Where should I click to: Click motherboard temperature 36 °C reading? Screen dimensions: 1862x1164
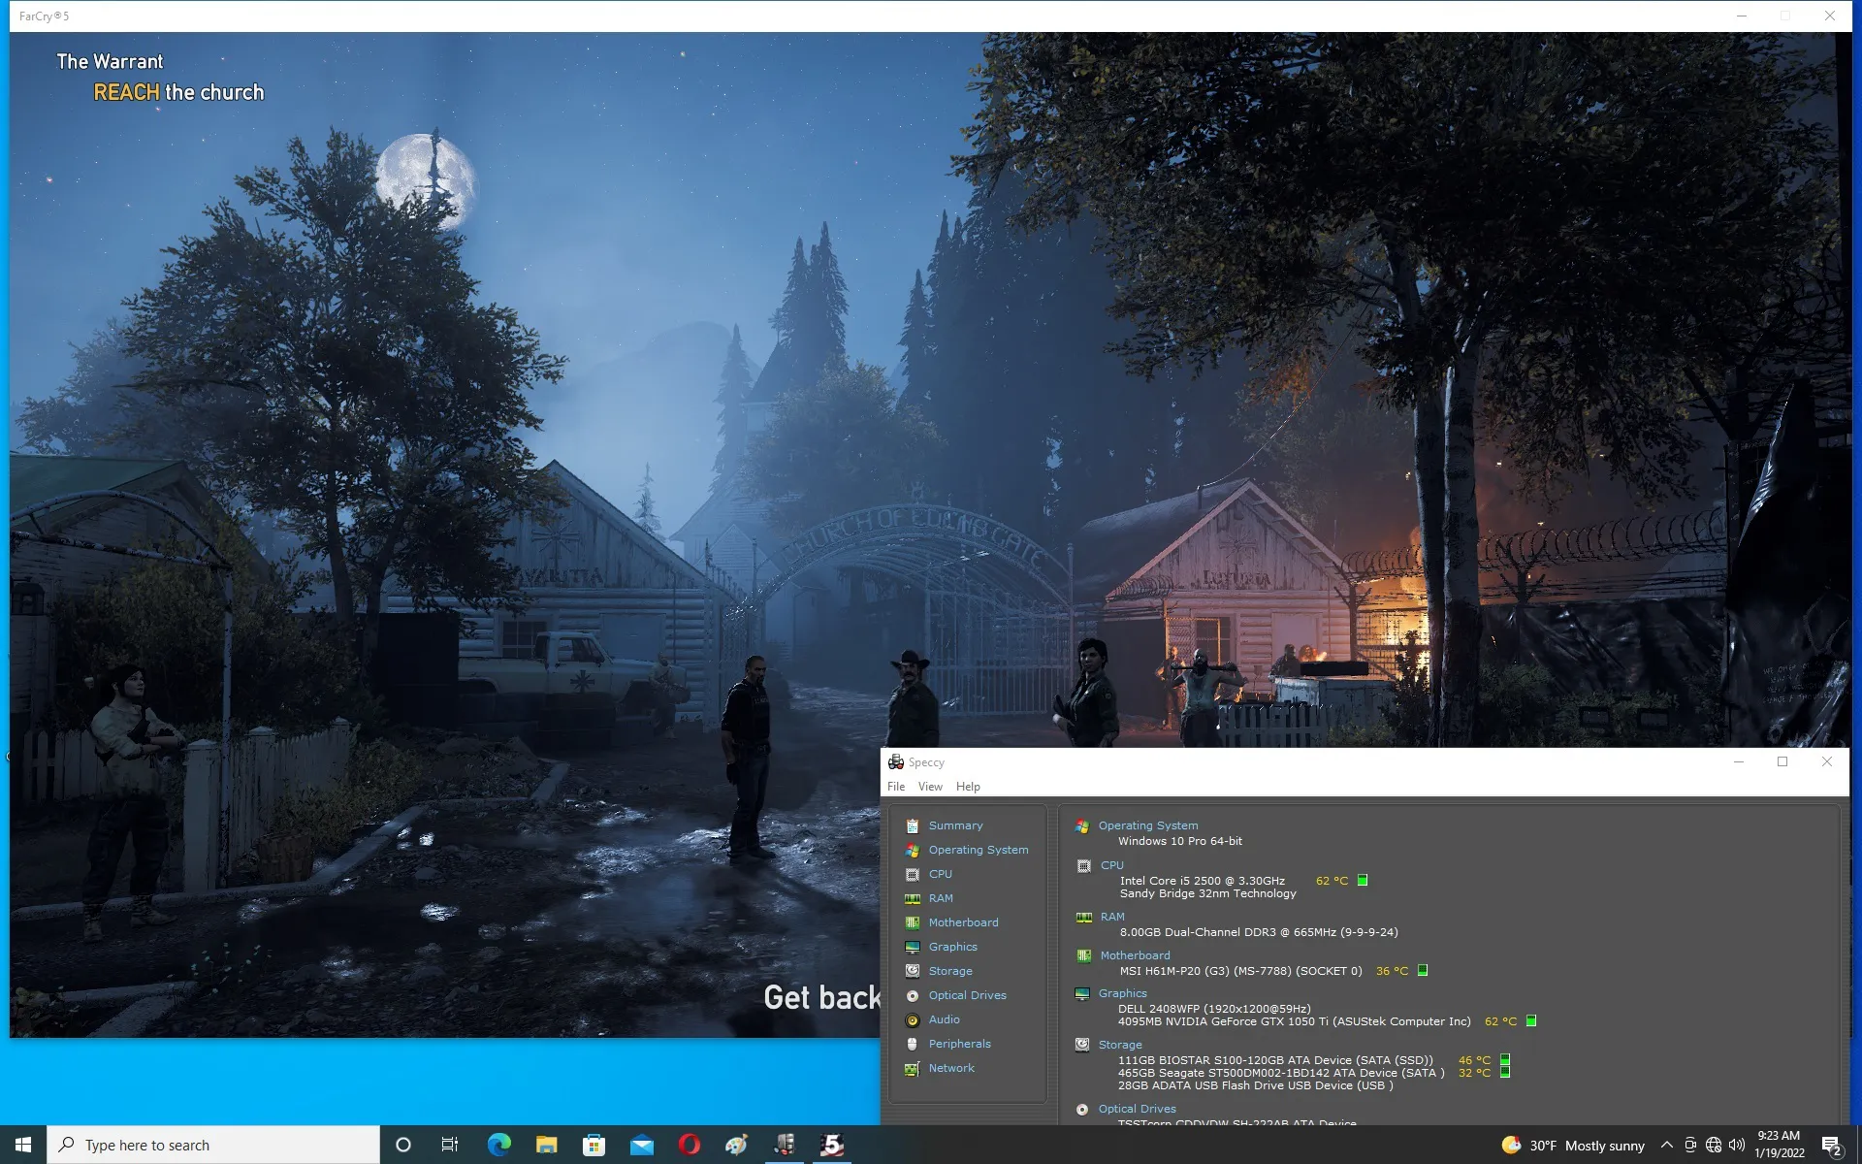[x=1392, y=971]
